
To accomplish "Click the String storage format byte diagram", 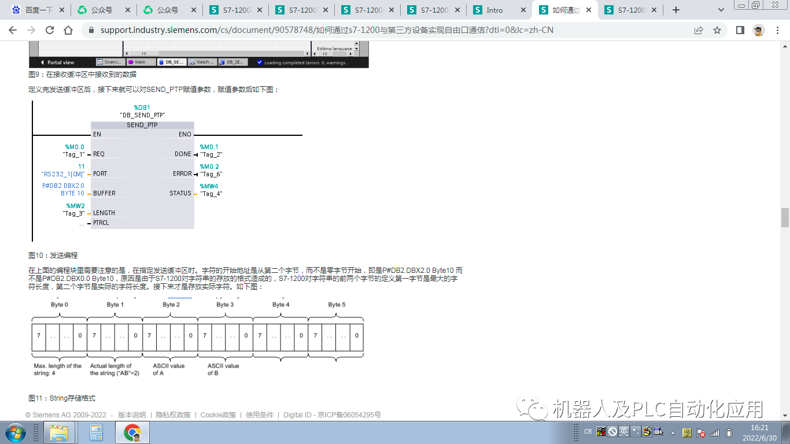I will click(x=198, y=338).
